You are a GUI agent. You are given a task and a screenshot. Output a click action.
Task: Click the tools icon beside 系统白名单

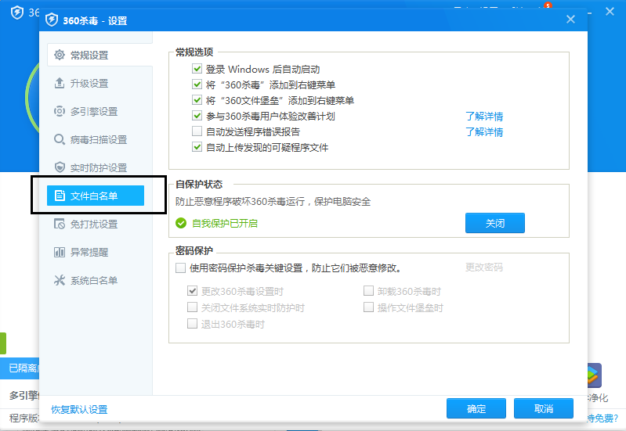(59, 280)
